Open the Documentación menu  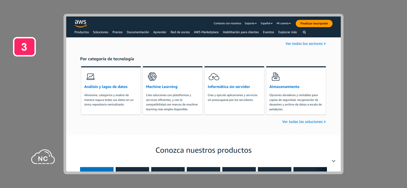138,32
